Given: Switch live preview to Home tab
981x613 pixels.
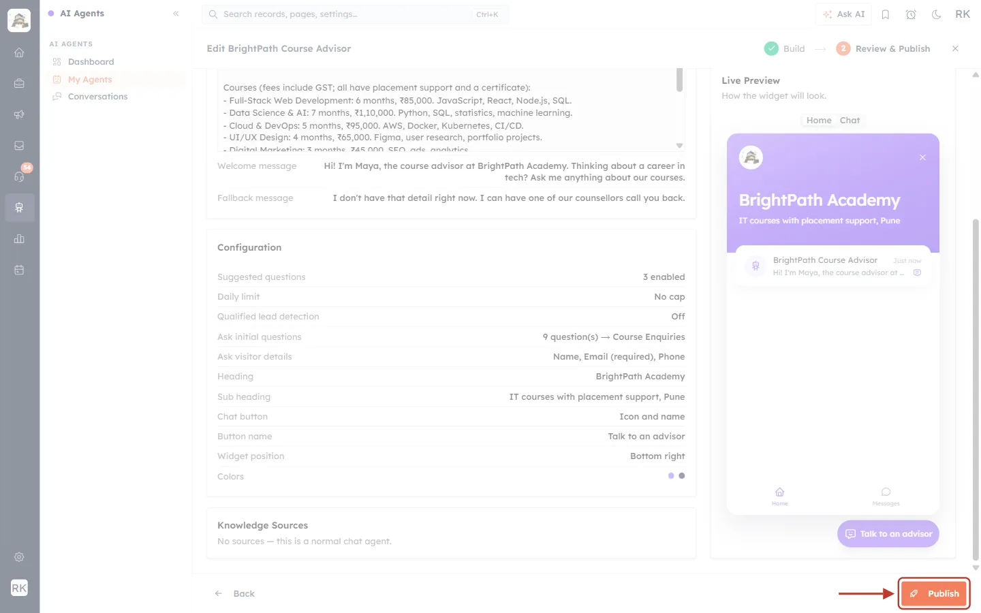Looking at the screenshot, I should [x=819, y=121].
